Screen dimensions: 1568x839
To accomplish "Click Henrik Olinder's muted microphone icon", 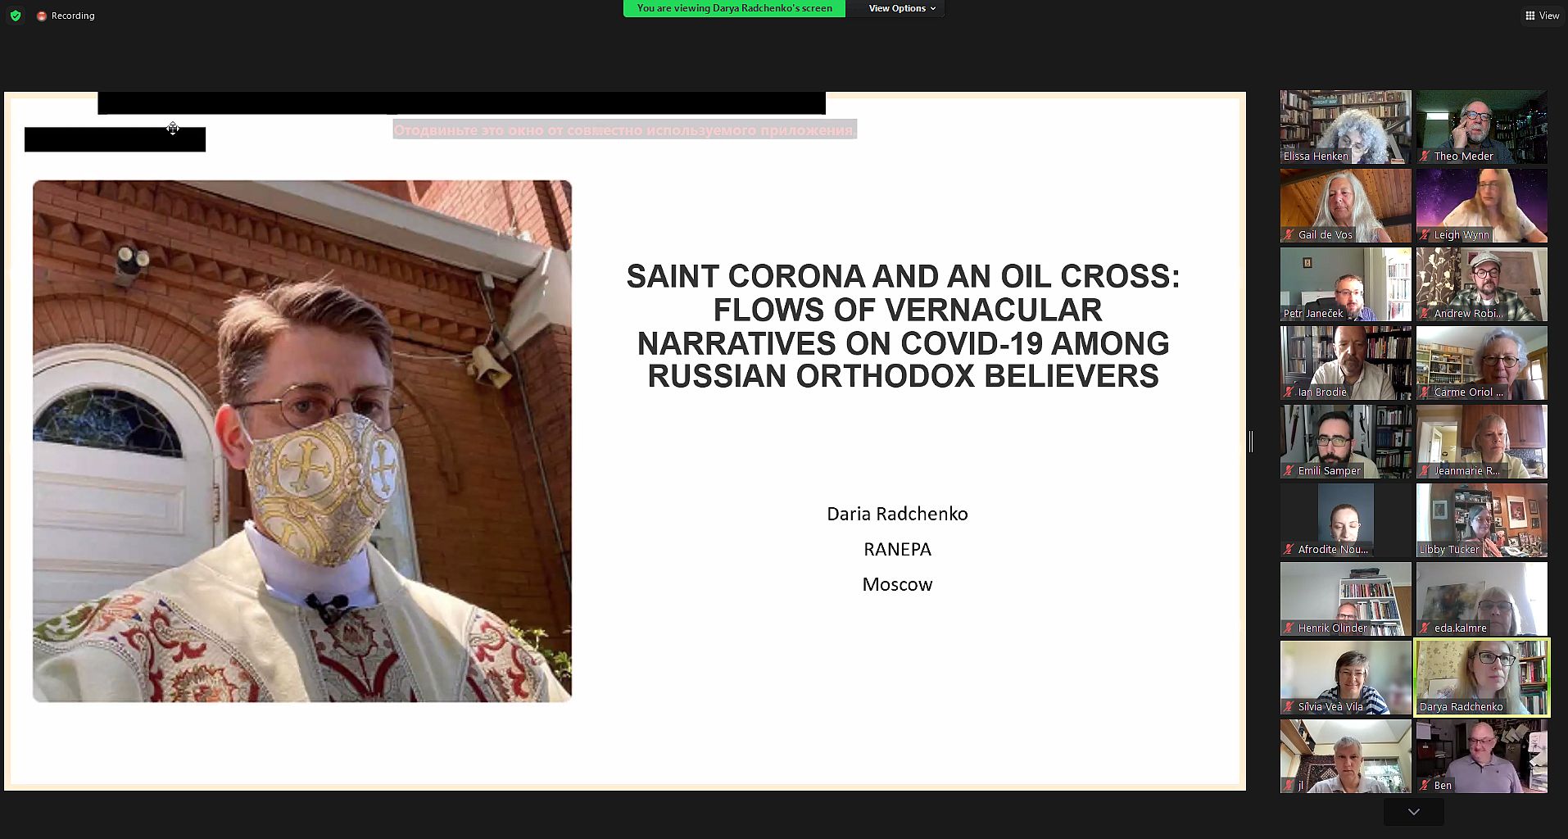I will [1289, 628].
